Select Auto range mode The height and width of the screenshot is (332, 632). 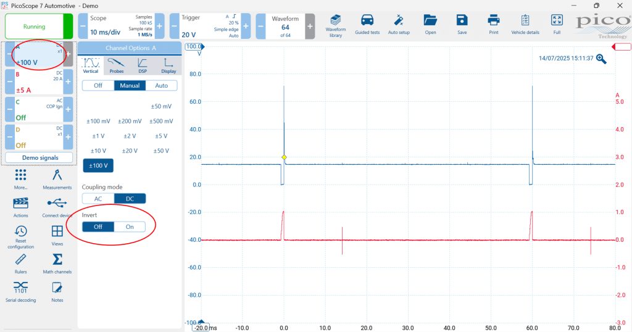tap(161, 85)
